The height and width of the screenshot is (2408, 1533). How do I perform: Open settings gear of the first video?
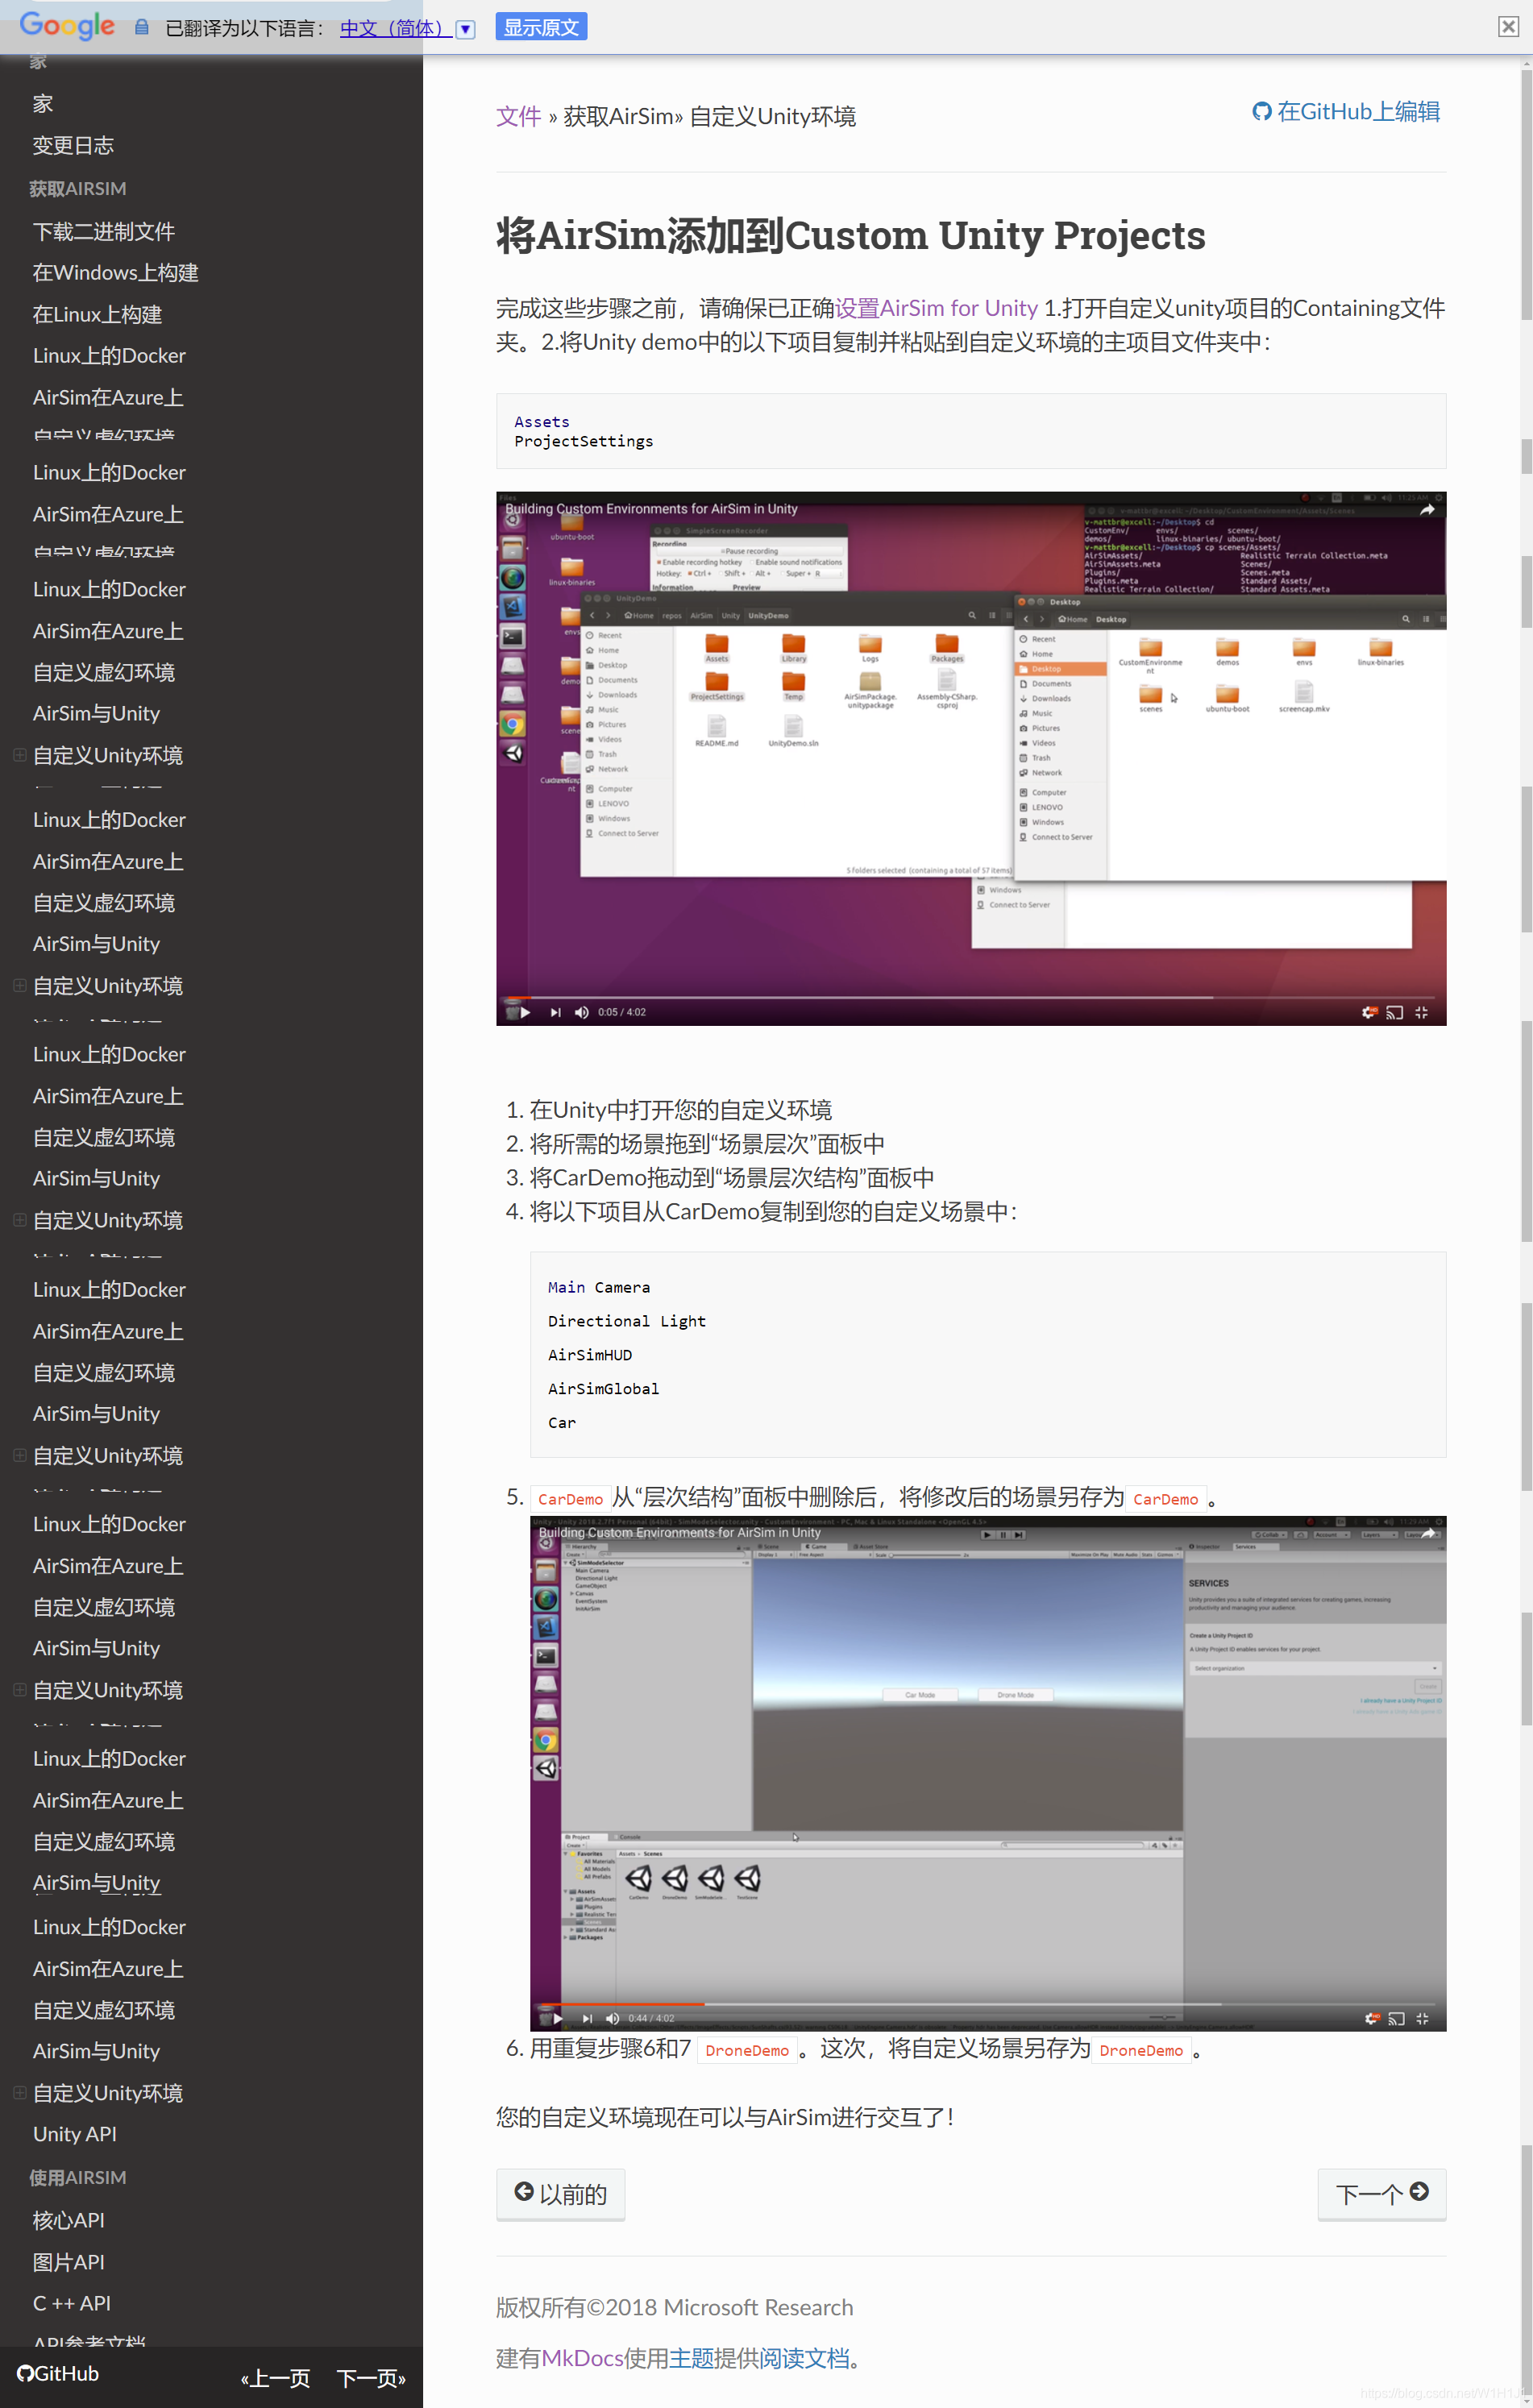coord(1369,1012)
